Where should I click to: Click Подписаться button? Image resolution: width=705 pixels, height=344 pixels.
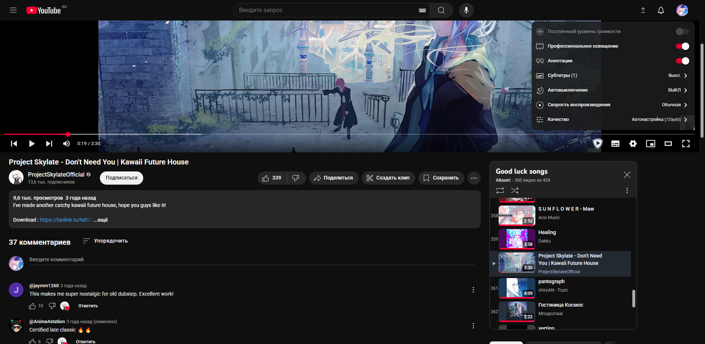tap(122, 178)
